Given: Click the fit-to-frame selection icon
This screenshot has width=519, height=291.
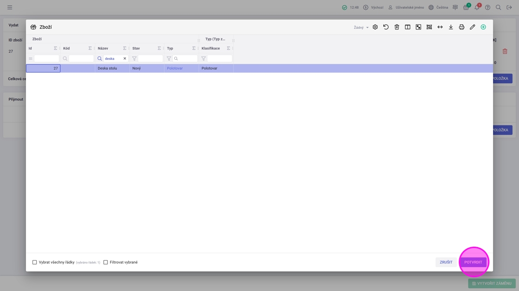Looking at the screenshot, I should (x=429, y=27).
